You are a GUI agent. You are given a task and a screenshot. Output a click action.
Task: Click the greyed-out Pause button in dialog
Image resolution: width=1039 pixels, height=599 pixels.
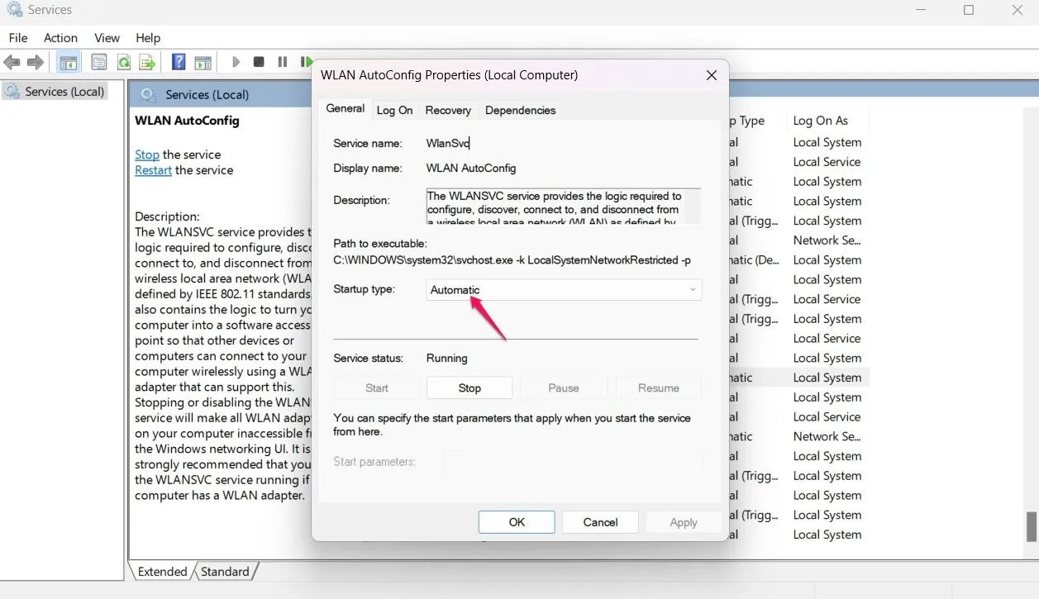pos(564,388)
